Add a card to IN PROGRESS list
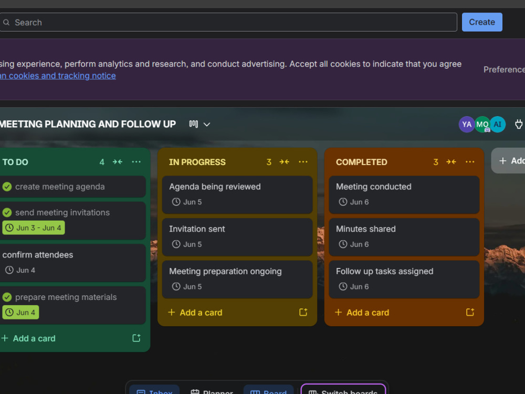 [195, 313]
